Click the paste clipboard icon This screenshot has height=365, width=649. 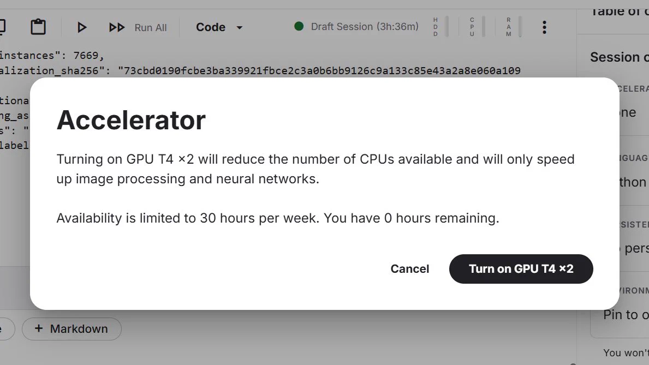[x=38, y=27]
